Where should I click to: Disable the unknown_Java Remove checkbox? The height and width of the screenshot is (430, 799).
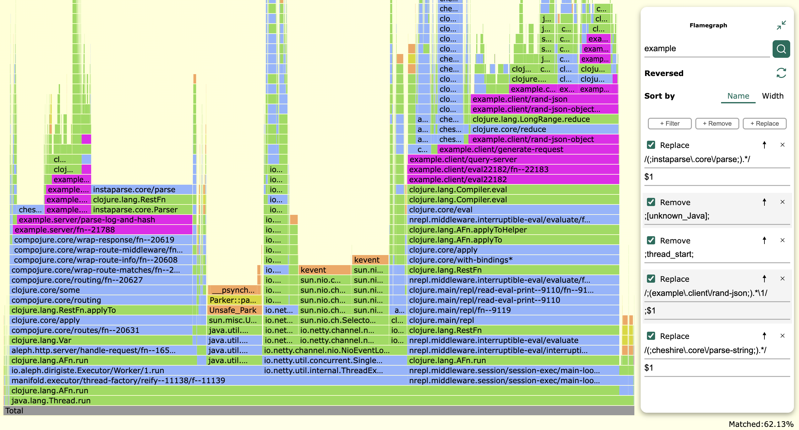click(x=651, y=202)
